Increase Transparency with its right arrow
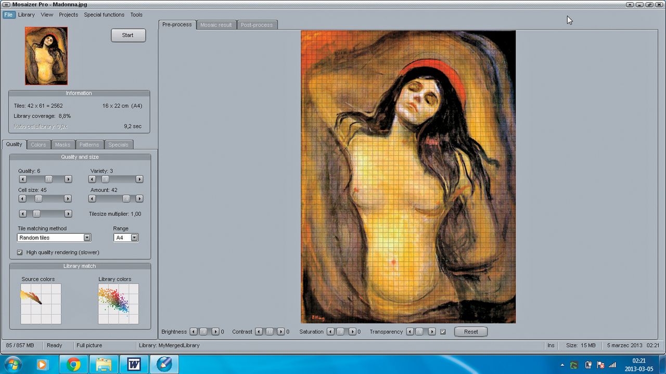The width and height of the screenshot is (666, 374). click(432, 332)
